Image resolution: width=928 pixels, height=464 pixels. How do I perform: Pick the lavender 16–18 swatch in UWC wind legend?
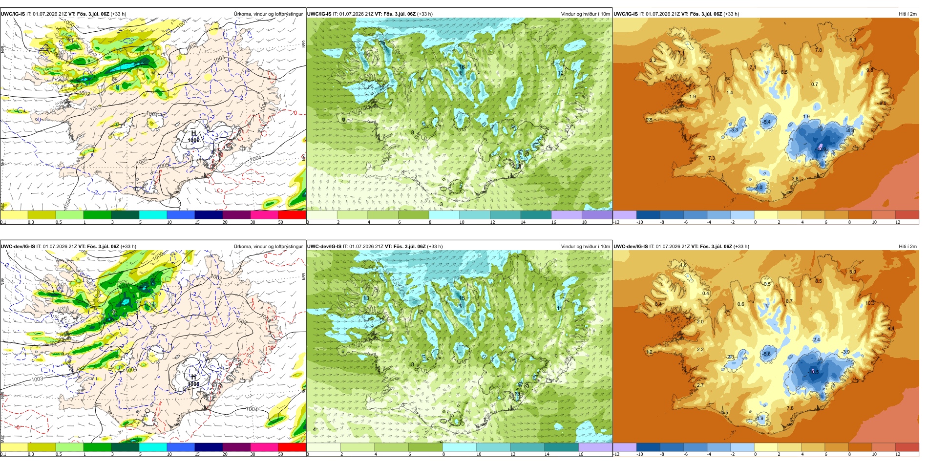pos(566,215)
